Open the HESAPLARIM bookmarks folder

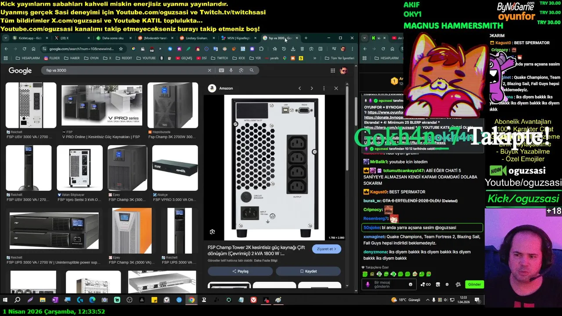27,58
